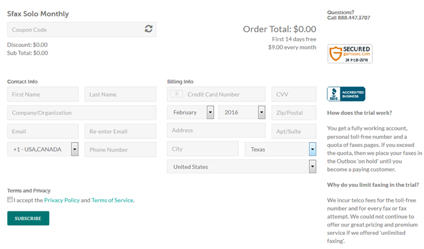Open the Terms of Service link

tap(112, 200)
